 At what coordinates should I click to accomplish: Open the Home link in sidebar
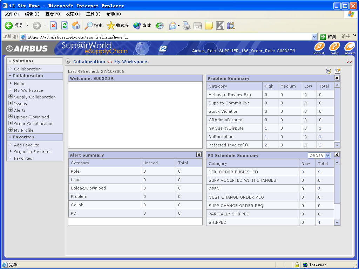20,84
